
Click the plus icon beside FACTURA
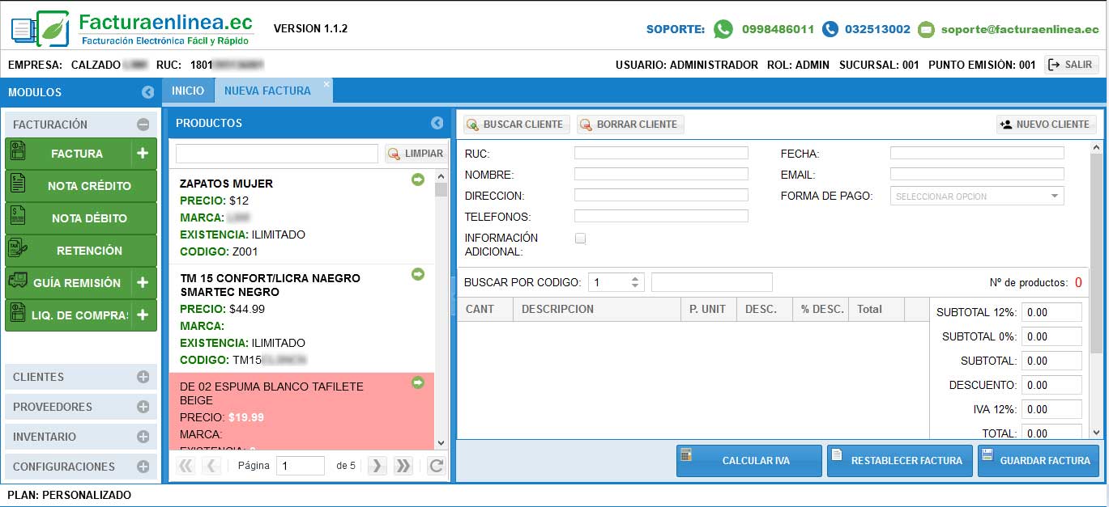[143, 154]
